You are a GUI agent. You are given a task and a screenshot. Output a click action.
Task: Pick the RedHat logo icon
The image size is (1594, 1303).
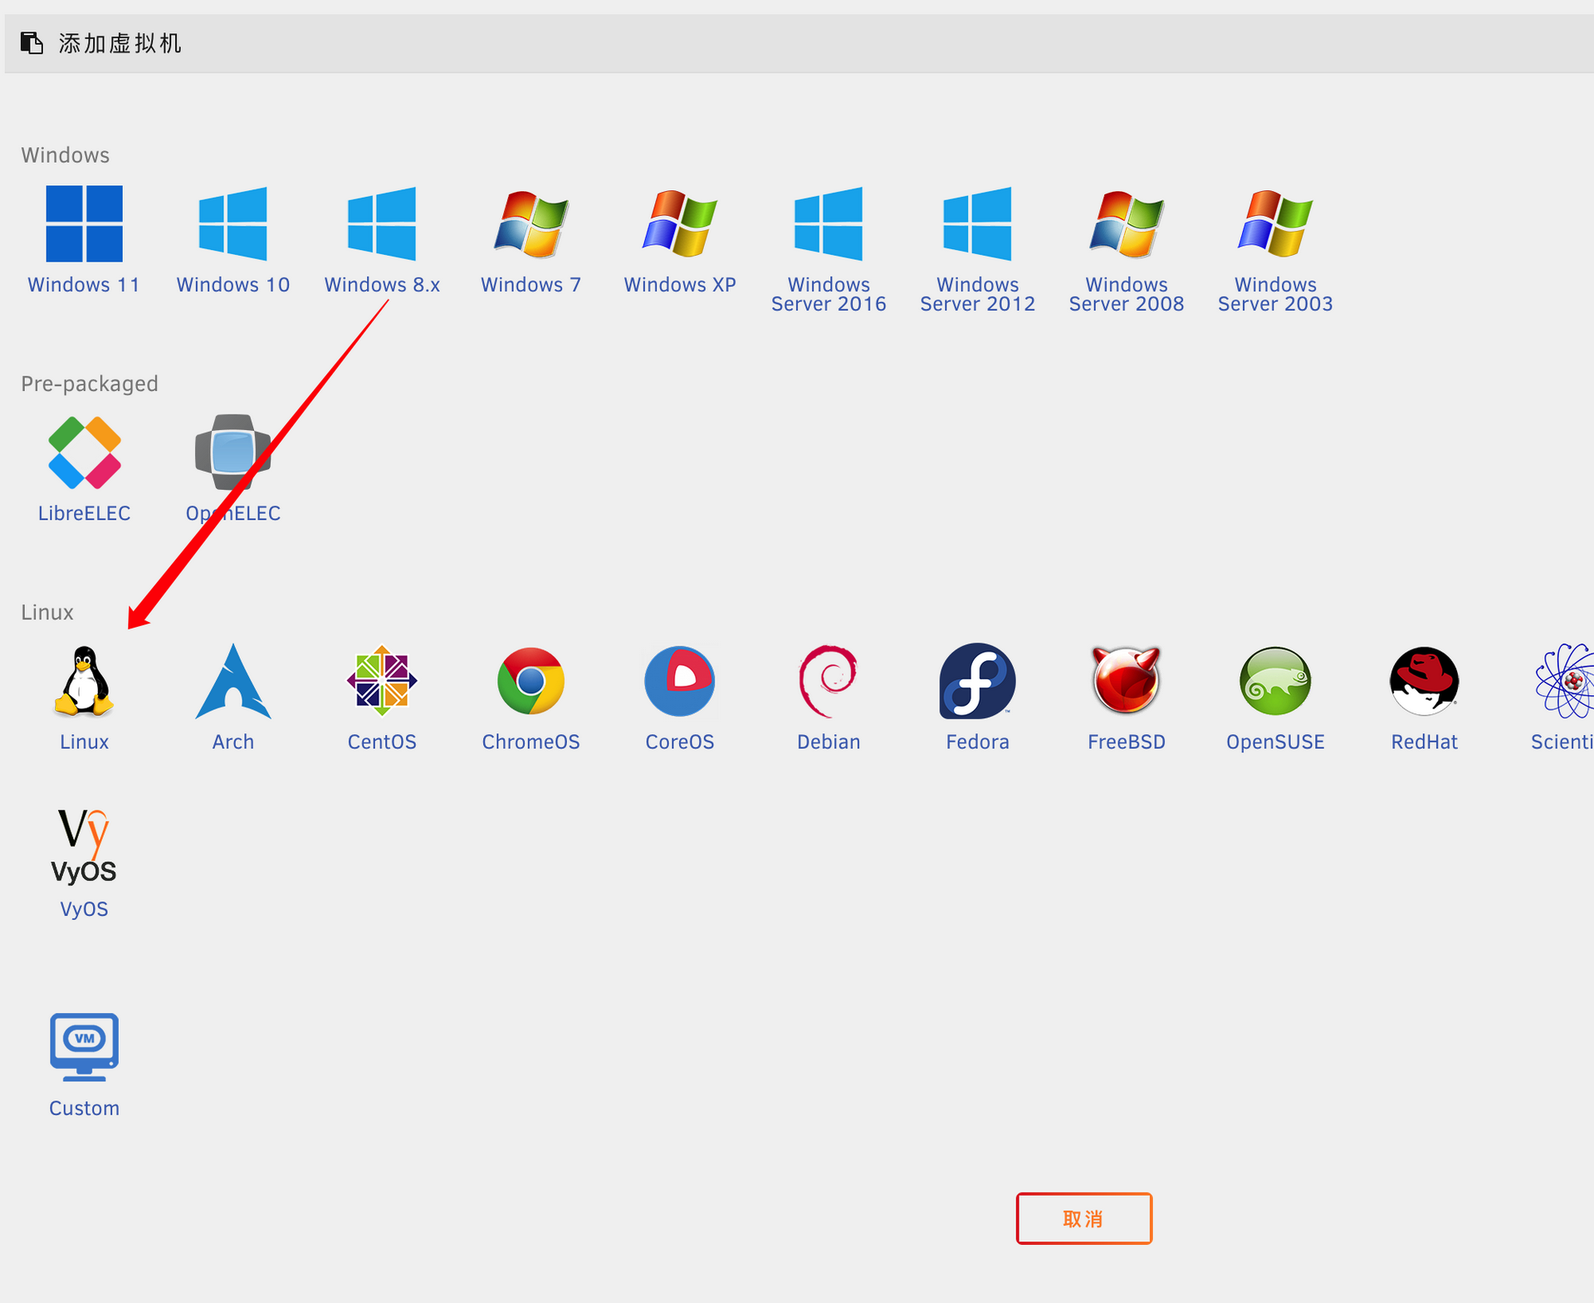1424,681
